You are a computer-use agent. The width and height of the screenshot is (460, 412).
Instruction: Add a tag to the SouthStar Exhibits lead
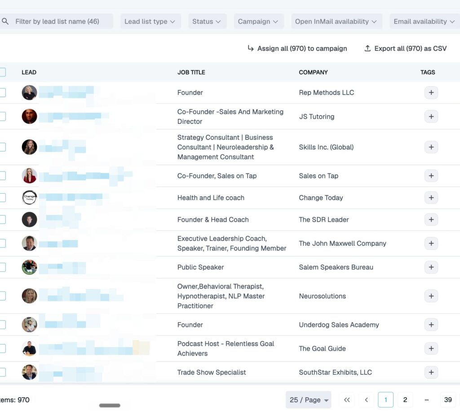tap(431, 372)
